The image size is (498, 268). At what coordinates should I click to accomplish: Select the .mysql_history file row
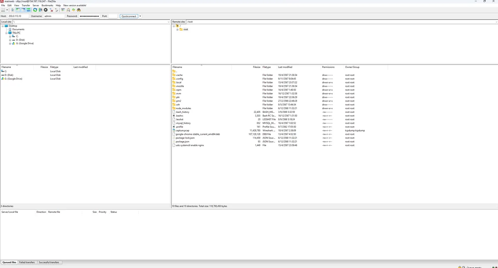[280, 123]
